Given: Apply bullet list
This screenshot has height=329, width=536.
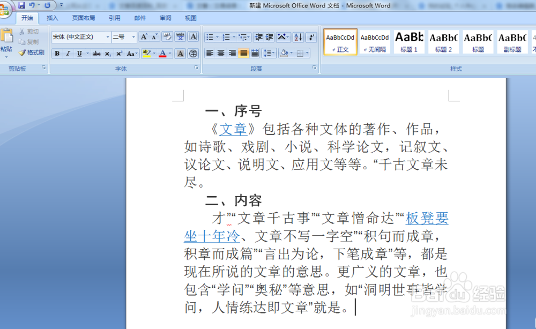Looking at the screenshot, I should [210, 37].
